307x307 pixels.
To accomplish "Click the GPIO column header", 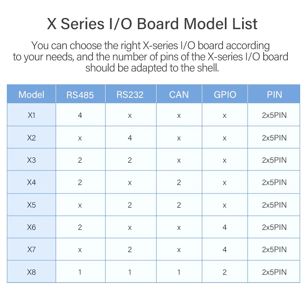I will coord(224,95).
